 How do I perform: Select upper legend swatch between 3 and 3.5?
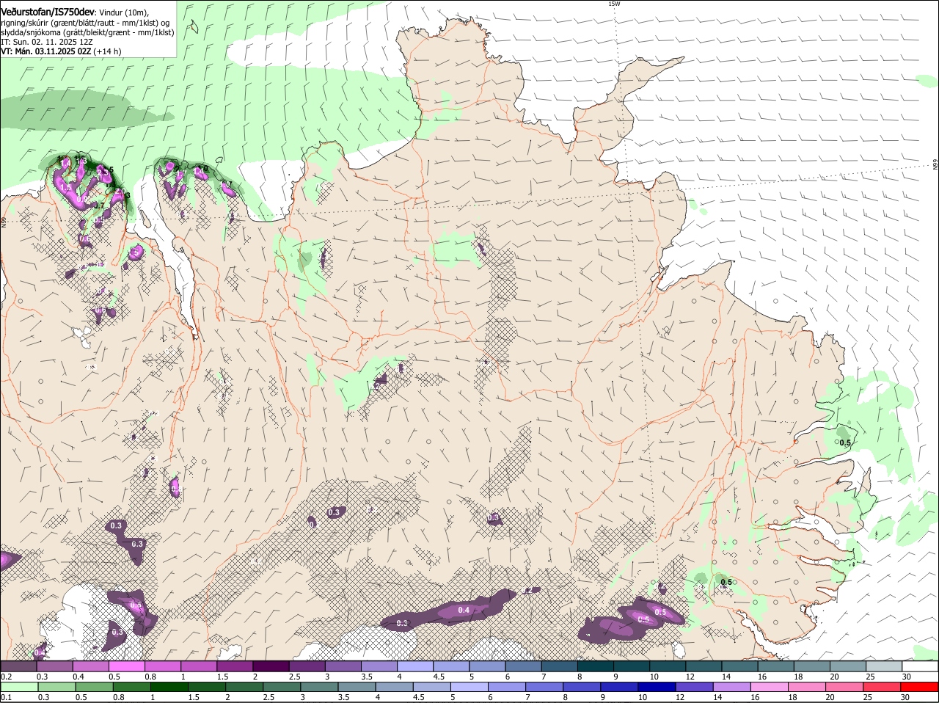(343, 666)
